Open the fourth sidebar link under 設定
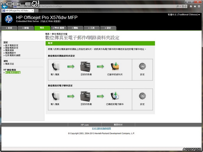 (x=10, y=53)
